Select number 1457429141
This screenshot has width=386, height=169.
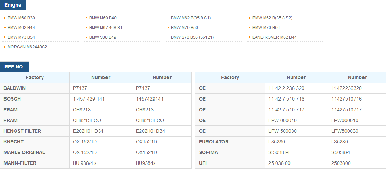click(162, 99)
